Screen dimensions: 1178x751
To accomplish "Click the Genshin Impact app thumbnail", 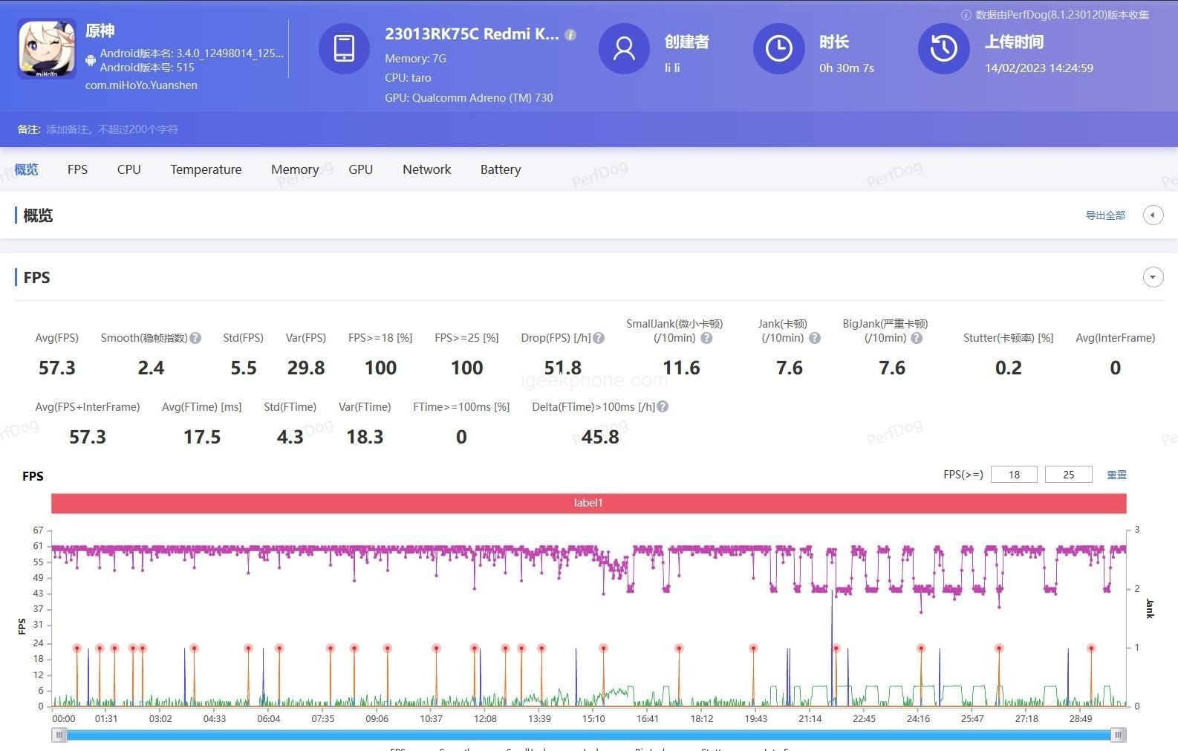I will point(46,49).
